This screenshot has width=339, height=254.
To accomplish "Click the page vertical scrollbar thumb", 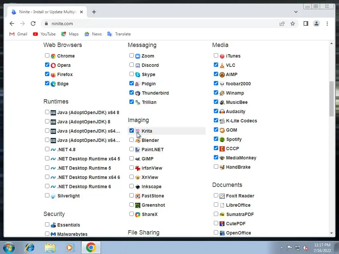I will [x=331, y=99].
